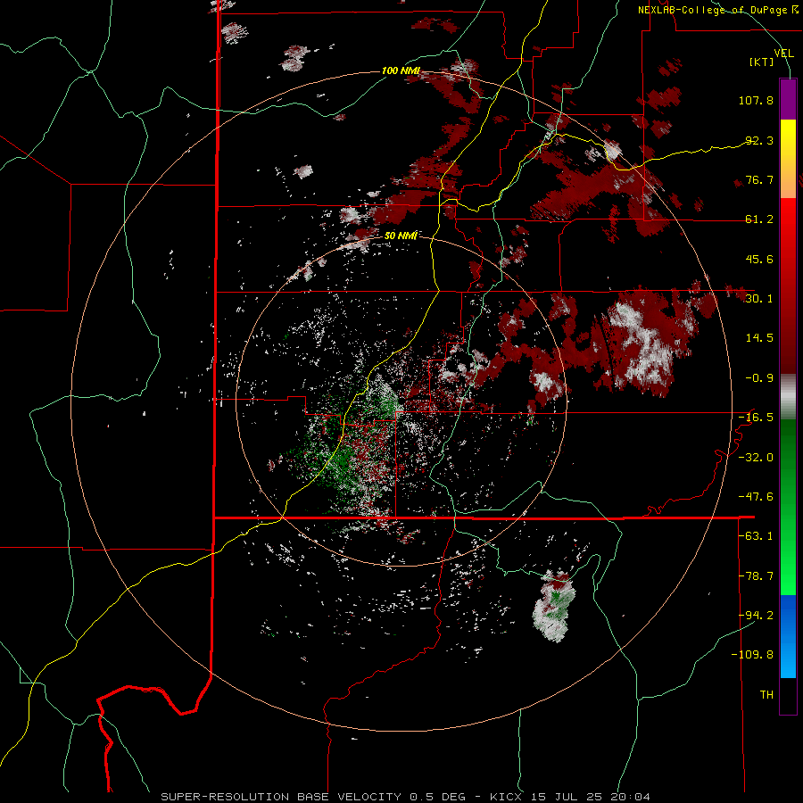Screen dimensions: 803x803
Task: Click the green inbound velocity cluster near radar
Action: point(342,463)
